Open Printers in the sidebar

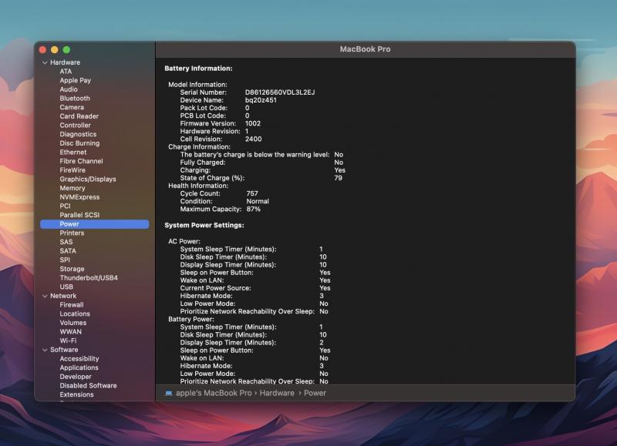(72, 233)
